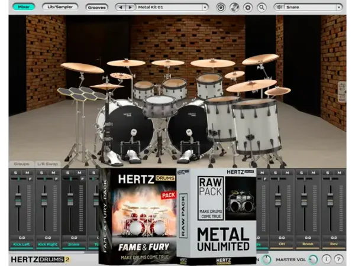Image resolution: width=355 pixels, height=266 pixels.
Task: Go to previous kit preset with left arrow
Action: [121, 8]
